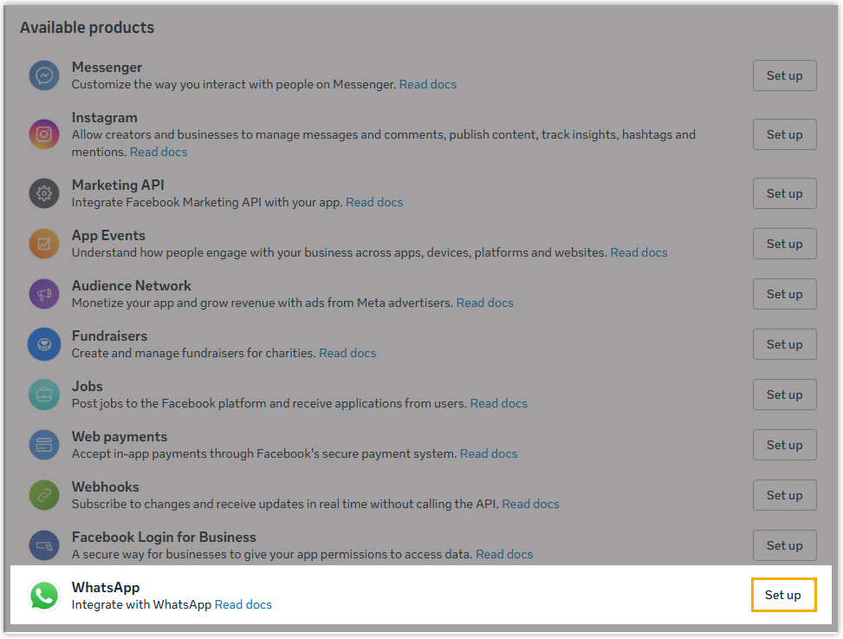Screen dimensions: 843x639
Task: Click the WhatsApp logo icon
Action: pyautogui.click(x=44, y=596)
